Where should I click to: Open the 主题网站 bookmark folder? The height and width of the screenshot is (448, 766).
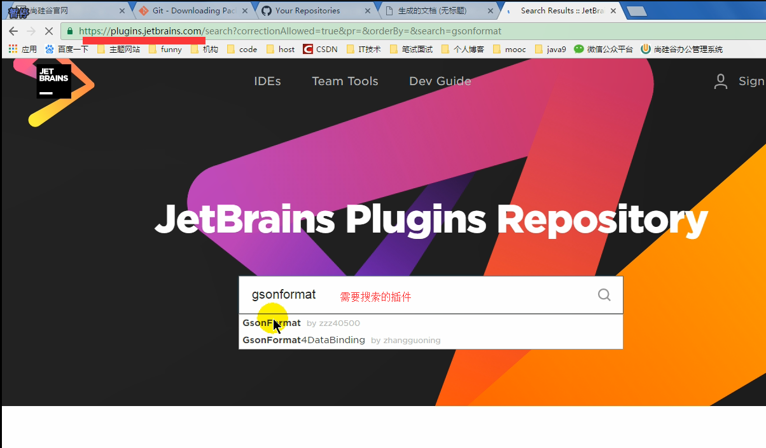coord(118,49)
